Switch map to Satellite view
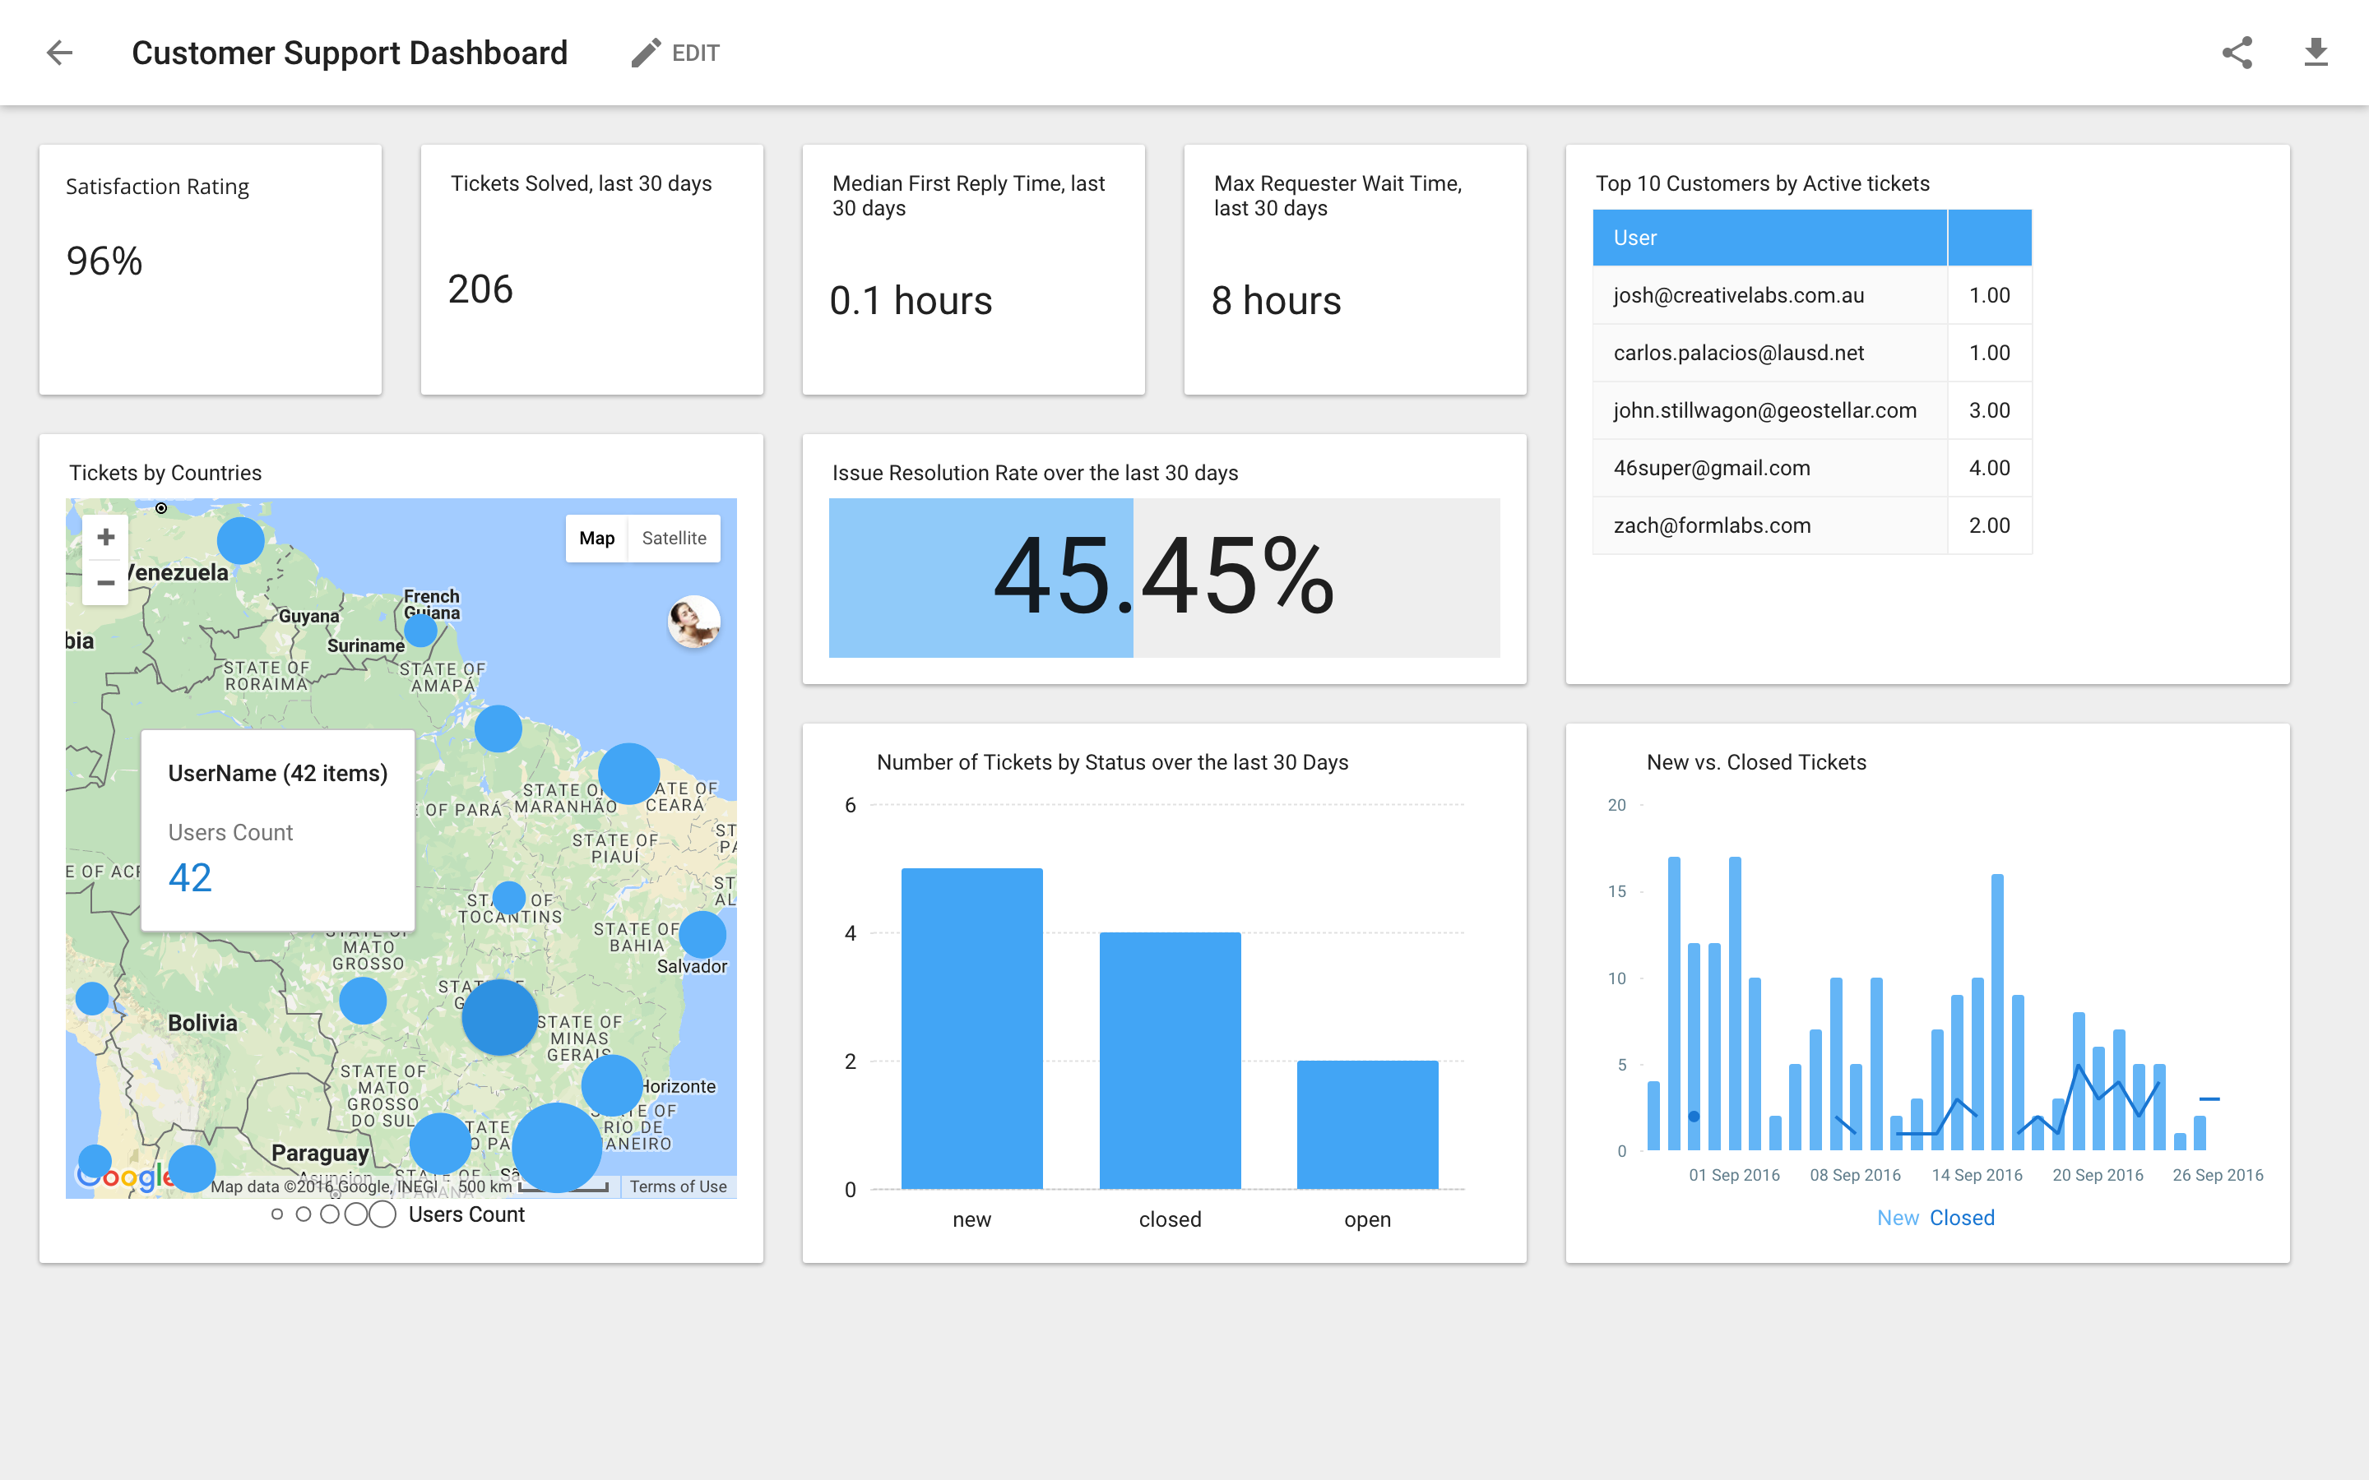This screenshot has height=1480, width=2369. (x=674, y=539)
